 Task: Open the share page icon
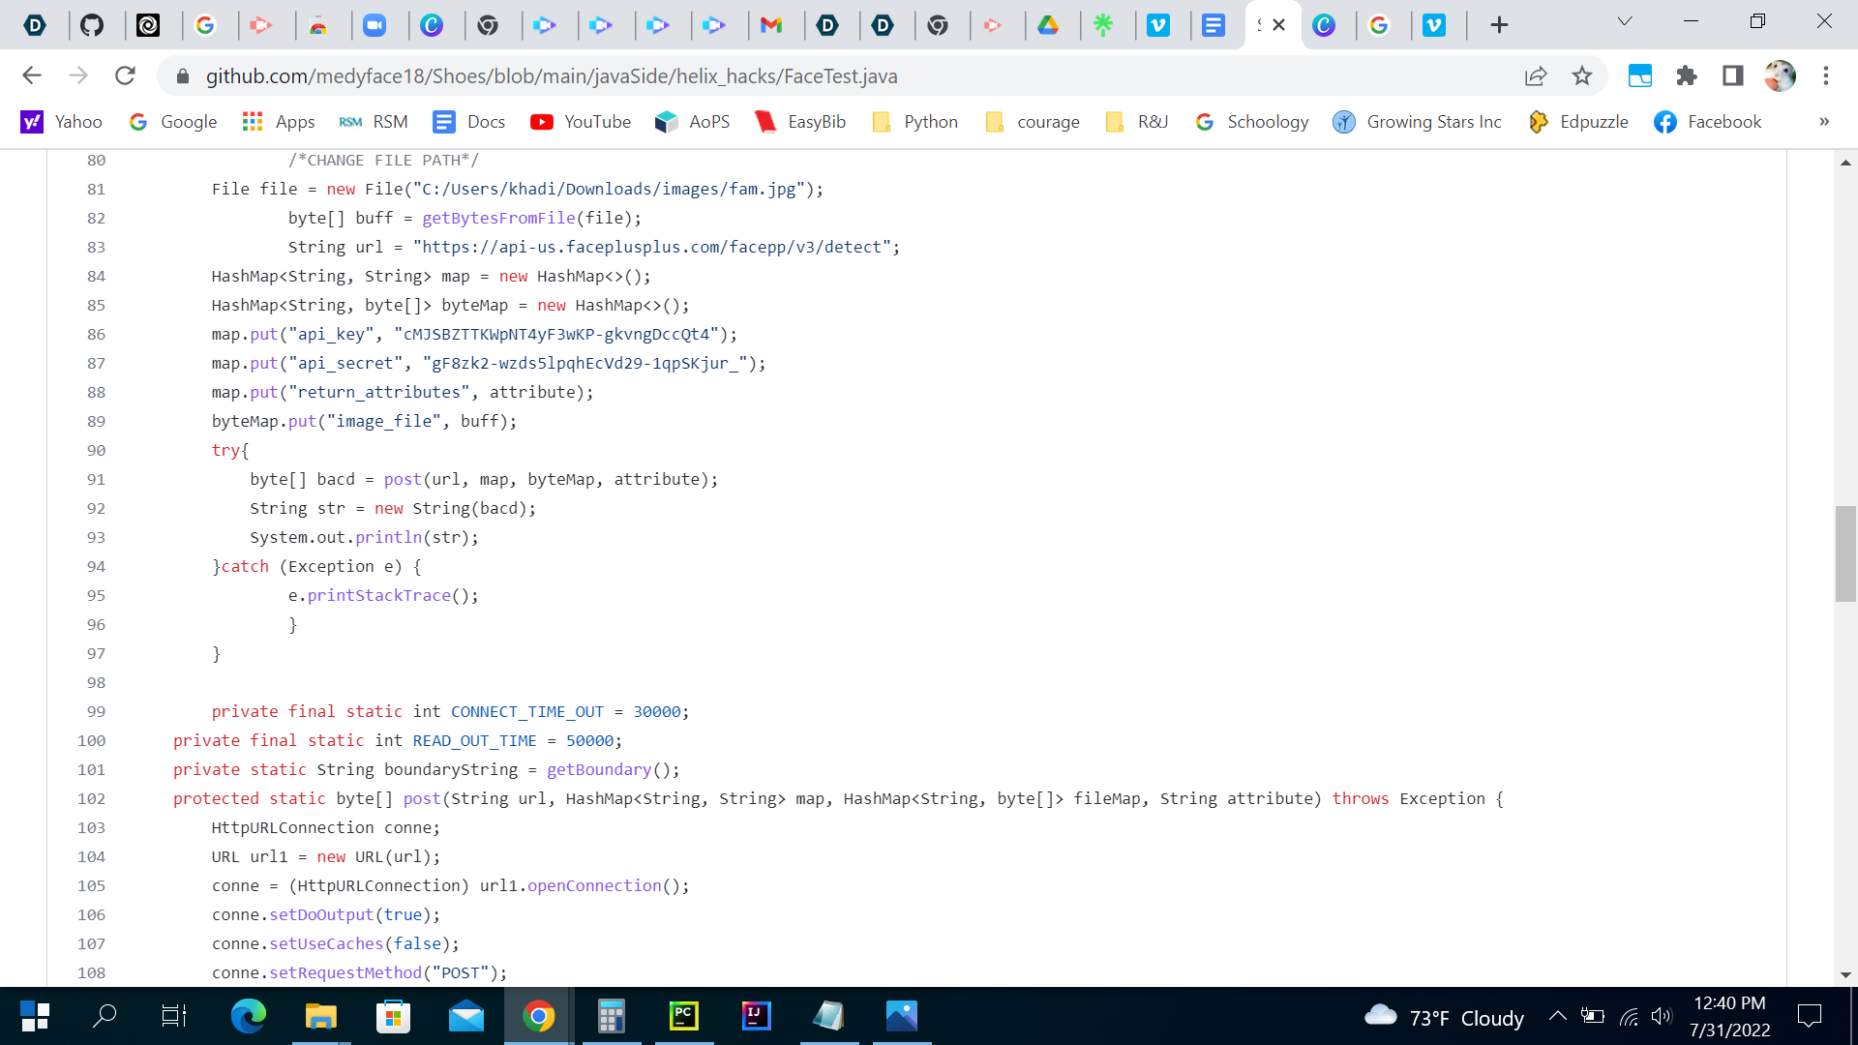[1536, 75]
